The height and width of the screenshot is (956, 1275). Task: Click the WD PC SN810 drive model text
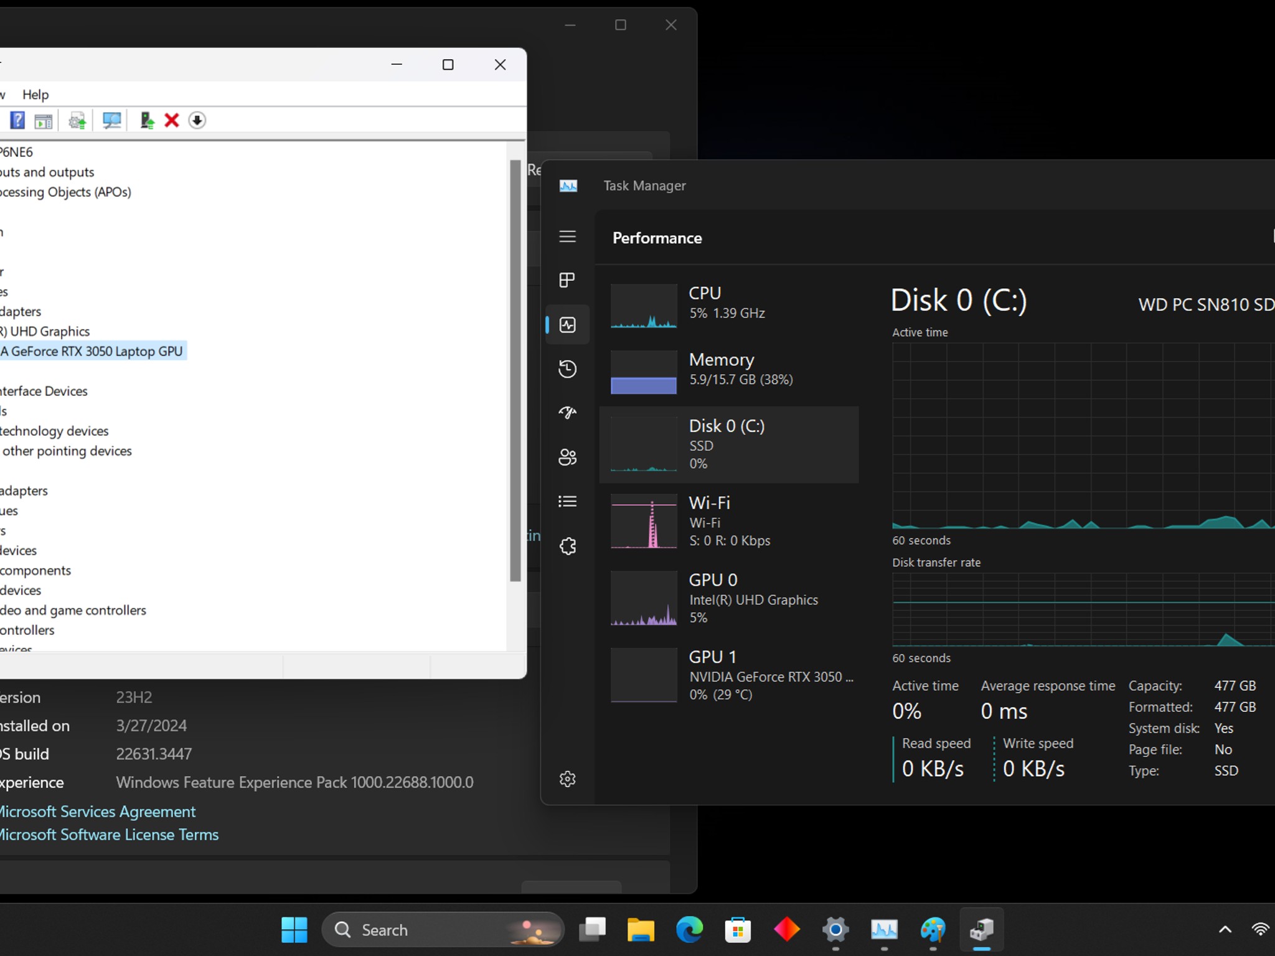pos(1207,304)
